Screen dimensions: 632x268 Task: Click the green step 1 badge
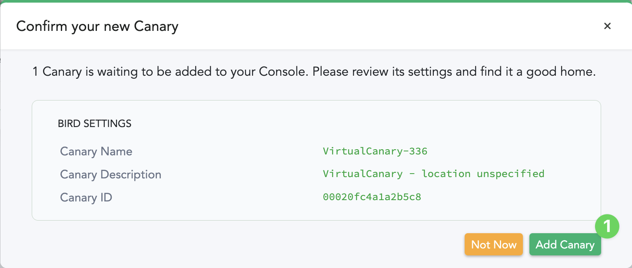(607, 226)
